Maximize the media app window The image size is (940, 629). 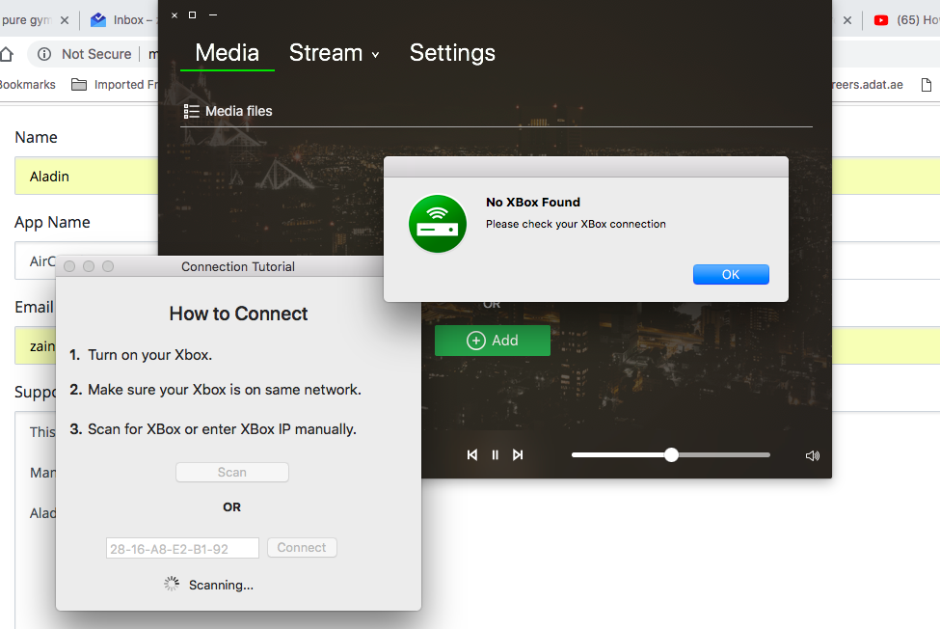tap(193, 15)
